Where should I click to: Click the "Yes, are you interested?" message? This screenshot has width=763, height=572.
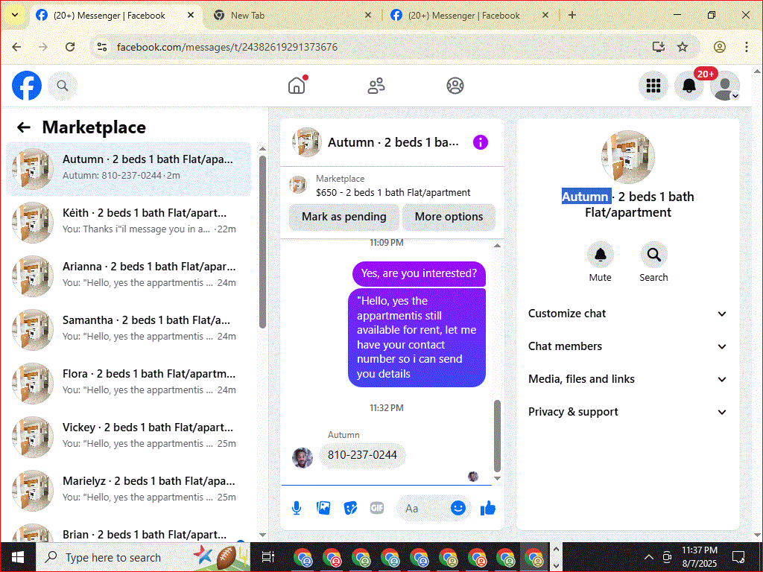(x=419, y=274)
